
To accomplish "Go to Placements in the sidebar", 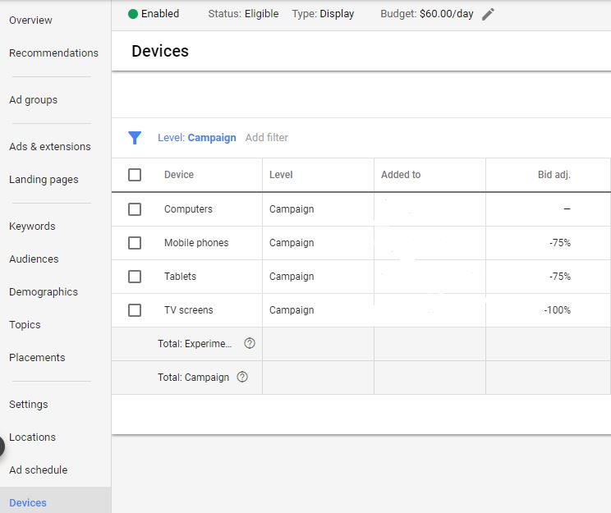I will pyautogui.click(x=37, y=358).
